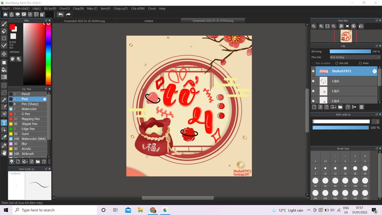The image size is (382, 215).
Task: Select the Watercolor (Wet) brush
Action: click(28, 139)
